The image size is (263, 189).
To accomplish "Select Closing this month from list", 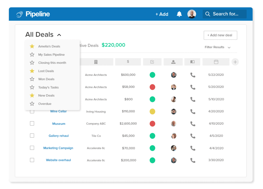I will 52,63.
